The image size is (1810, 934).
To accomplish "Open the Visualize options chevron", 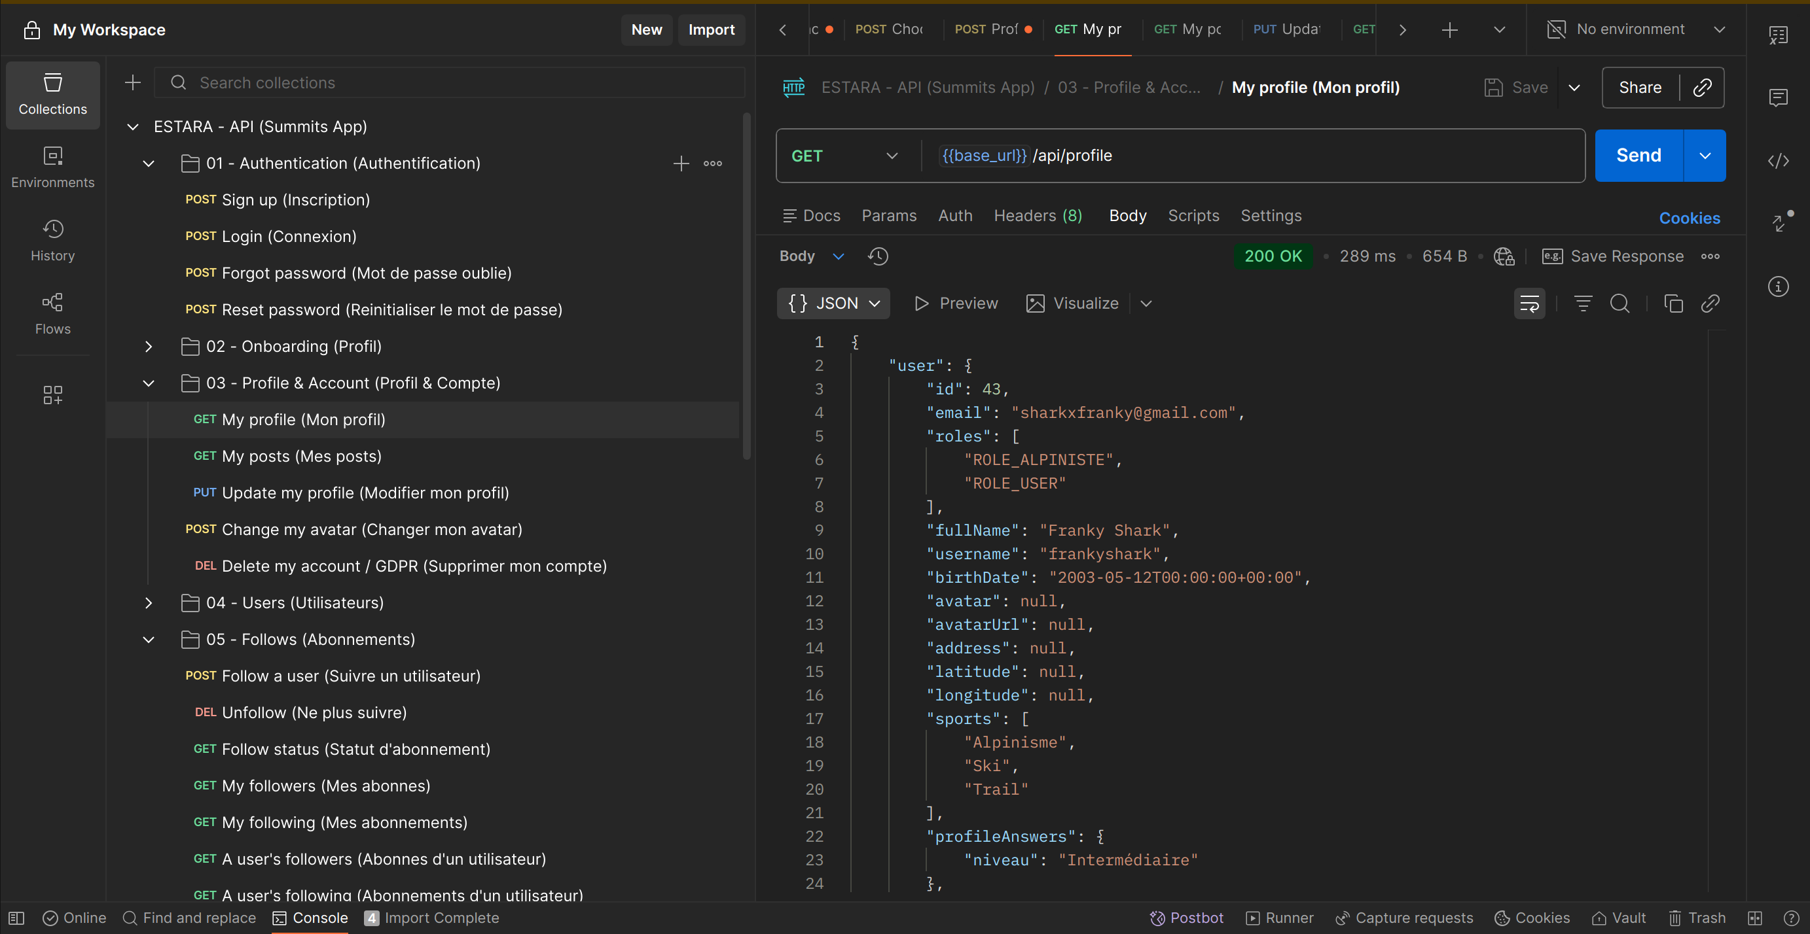I will (x=1146, y=303).
